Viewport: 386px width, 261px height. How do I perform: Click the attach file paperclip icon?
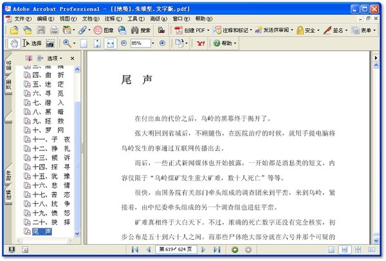83,30
